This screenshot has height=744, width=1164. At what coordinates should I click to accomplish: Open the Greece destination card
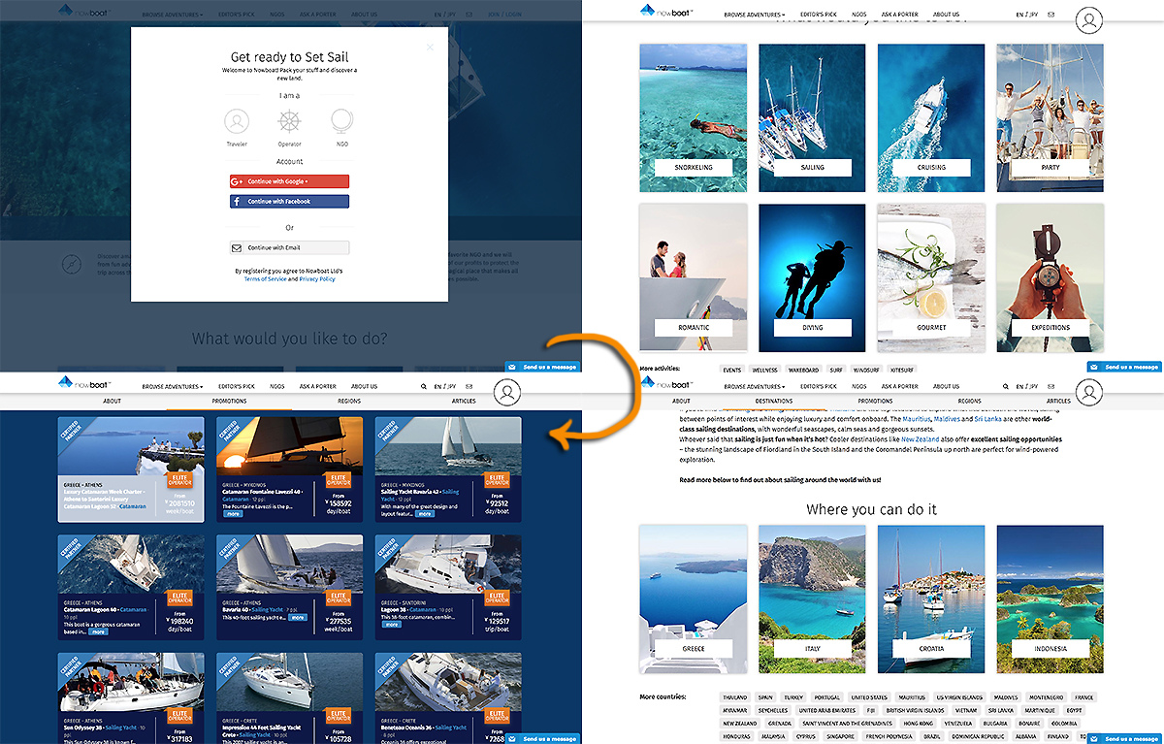tap(694, 598)
